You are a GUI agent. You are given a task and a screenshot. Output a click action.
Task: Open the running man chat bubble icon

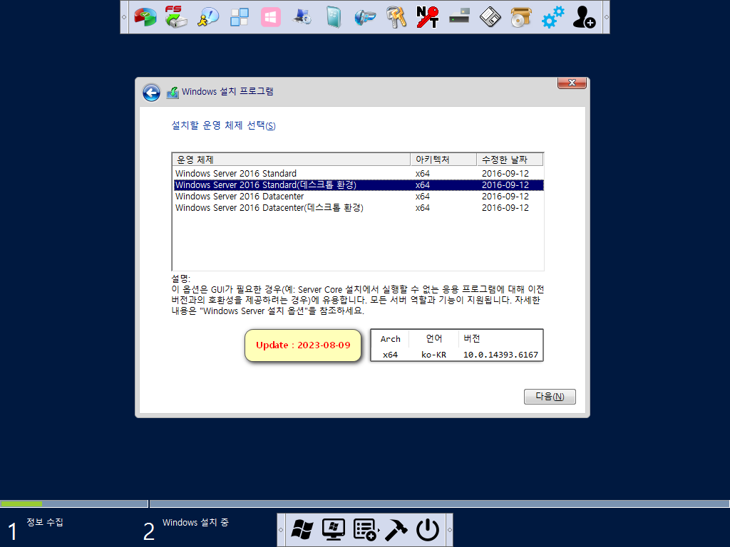click(207, 17)
